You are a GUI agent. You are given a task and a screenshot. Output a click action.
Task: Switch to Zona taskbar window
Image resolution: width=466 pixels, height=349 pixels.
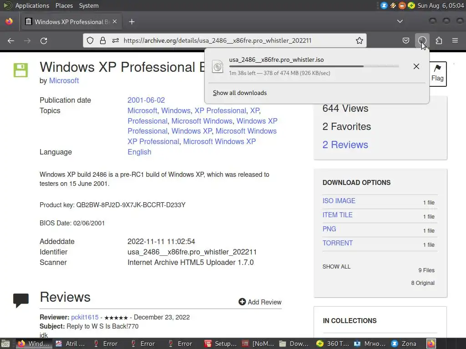pyautogui.click(x=405, y=344)
